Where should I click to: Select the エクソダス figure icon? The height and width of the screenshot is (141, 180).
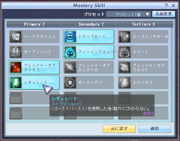[125, 82]
